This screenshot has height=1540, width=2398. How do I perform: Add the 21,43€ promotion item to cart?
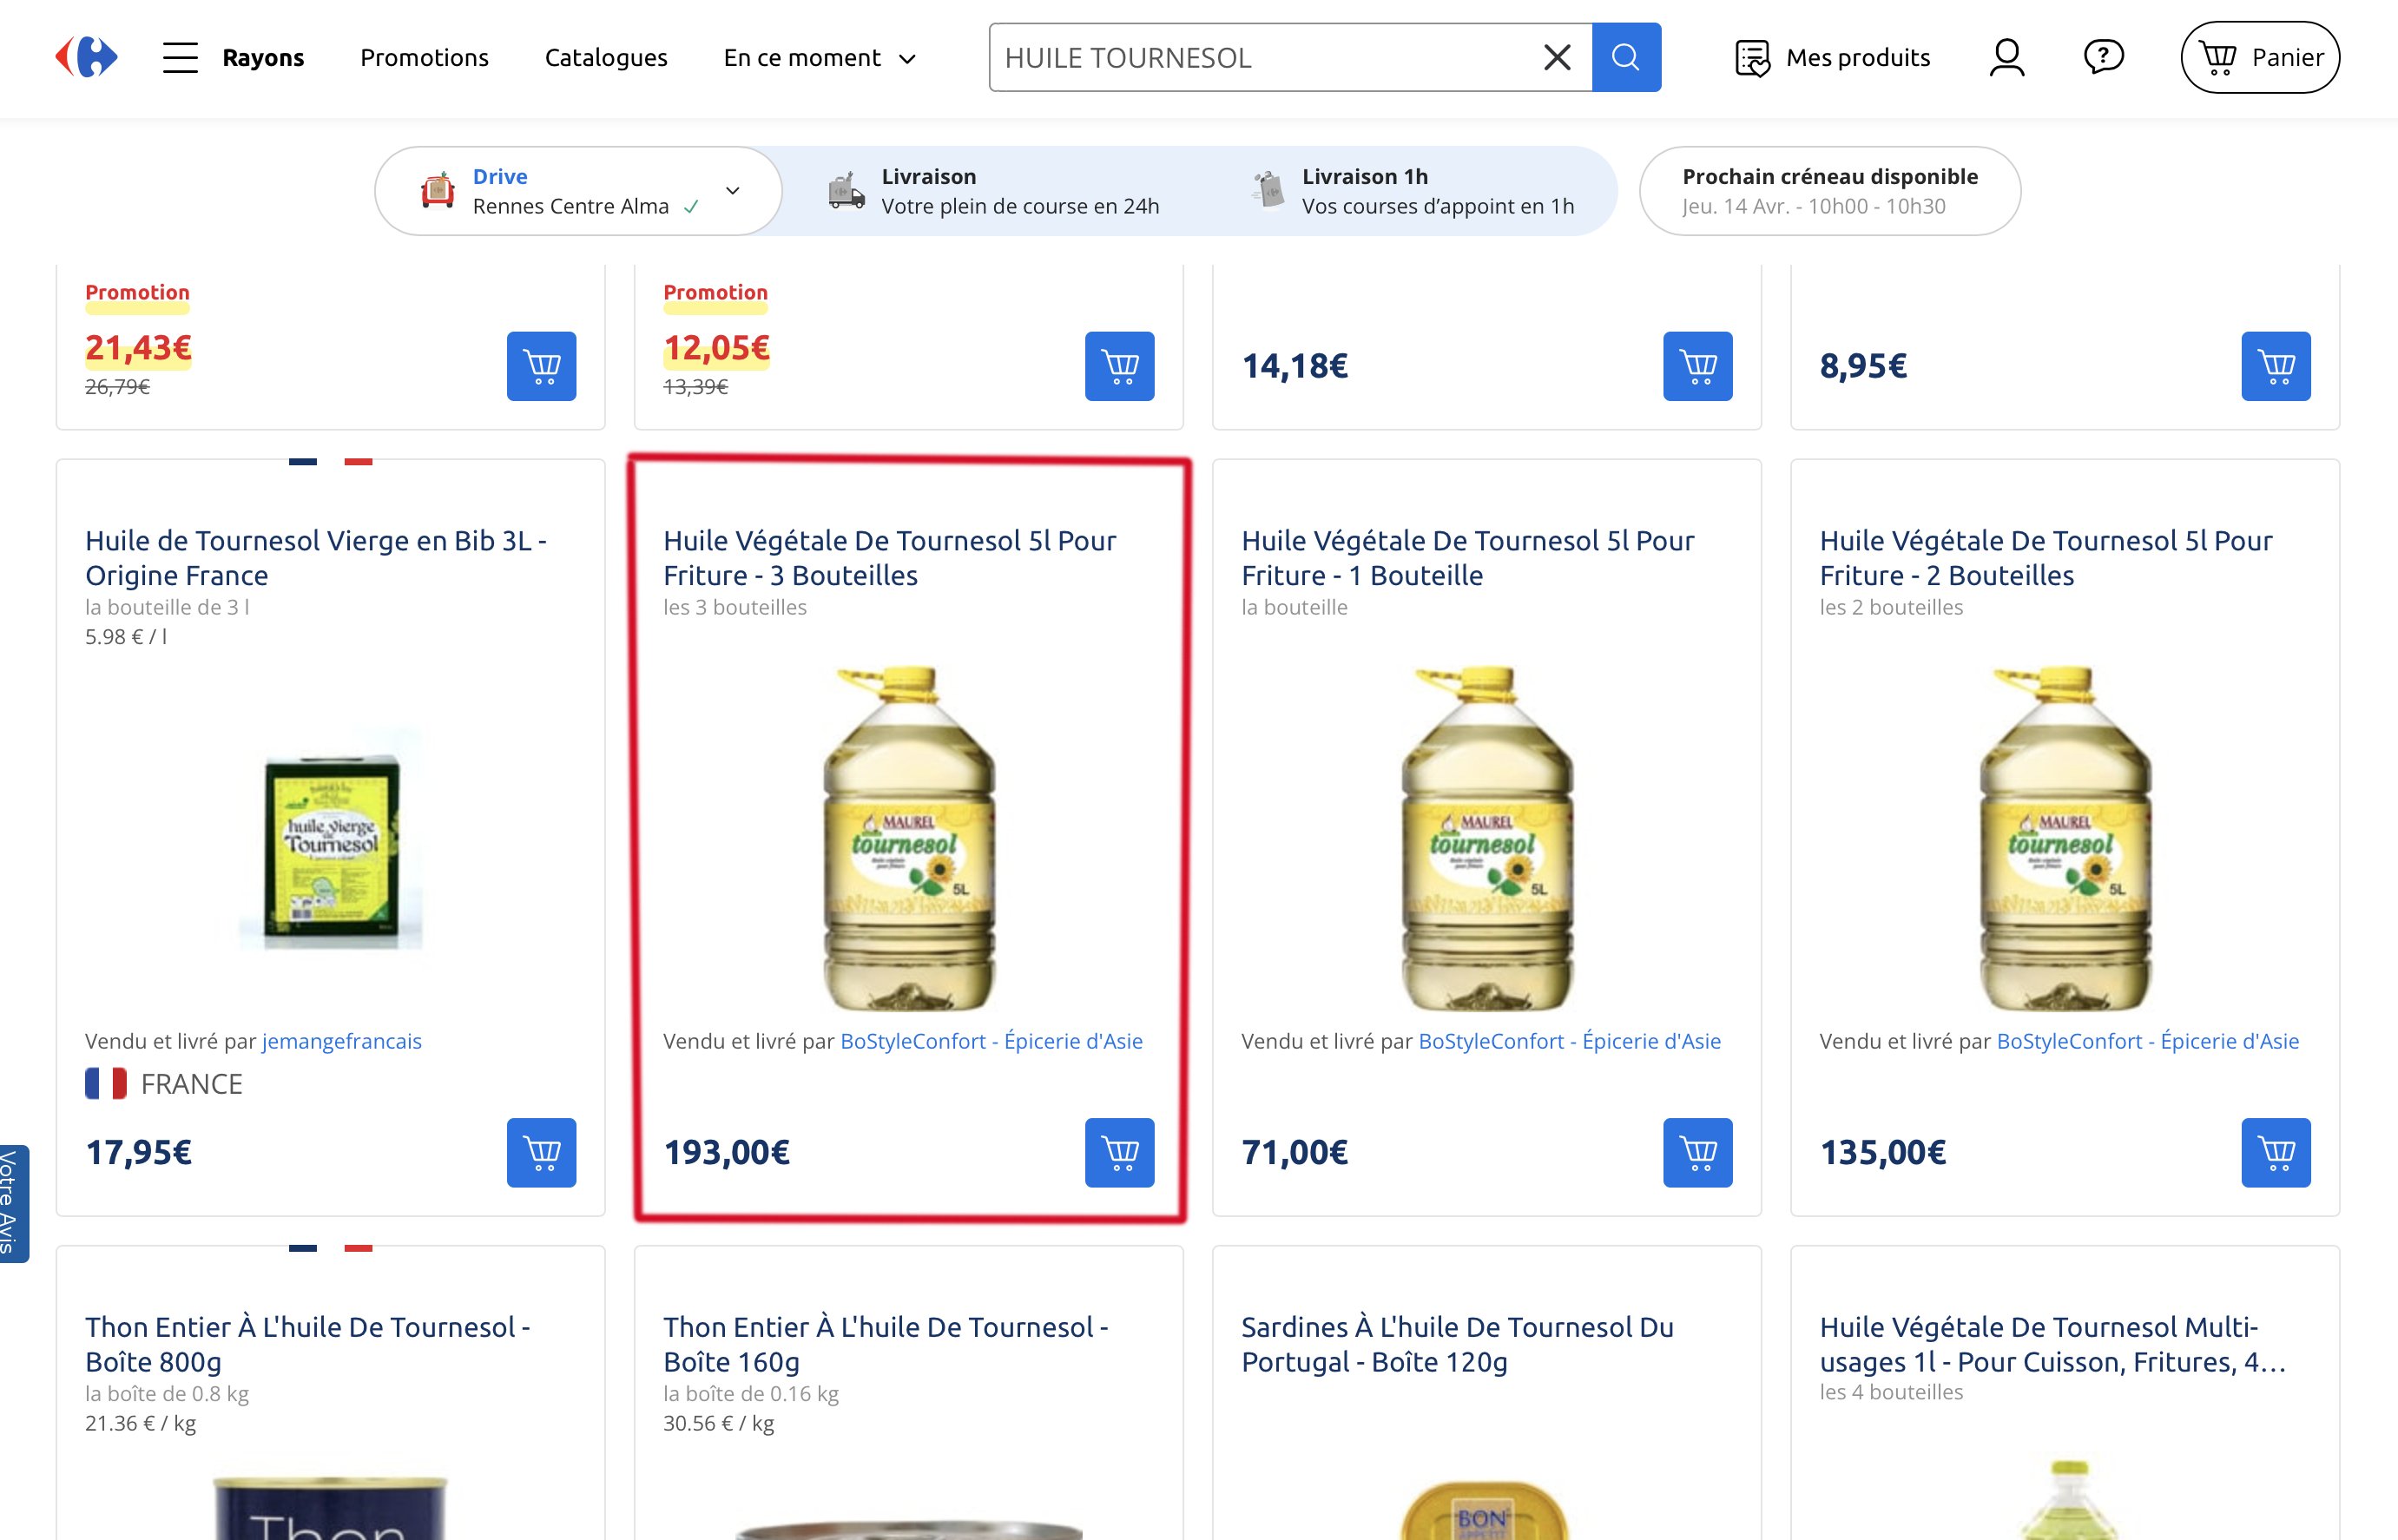(x=541, y=366)
